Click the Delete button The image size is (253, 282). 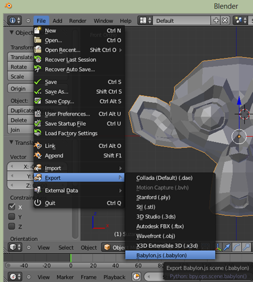[21, 120]
